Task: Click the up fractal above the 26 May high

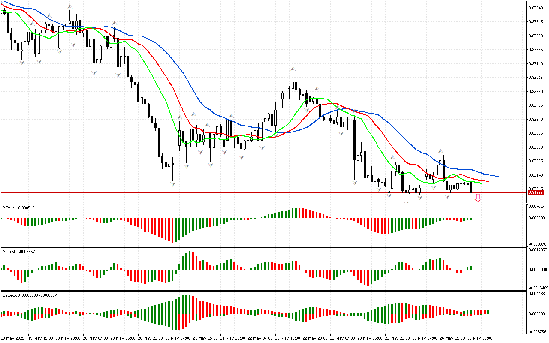Action: 440,151
